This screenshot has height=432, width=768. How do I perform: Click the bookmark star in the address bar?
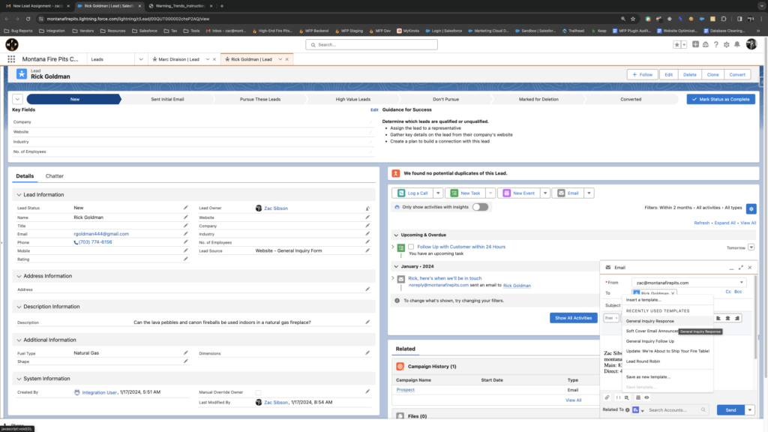633,19
